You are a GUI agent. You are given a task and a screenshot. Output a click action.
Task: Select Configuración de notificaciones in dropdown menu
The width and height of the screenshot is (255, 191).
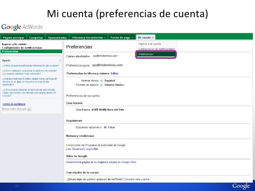(x=157, y=49)
